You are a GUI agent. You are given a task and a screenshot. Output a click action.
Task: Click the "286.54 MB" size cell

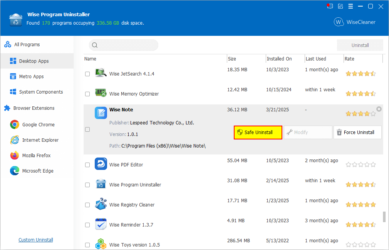coord(238,241)
